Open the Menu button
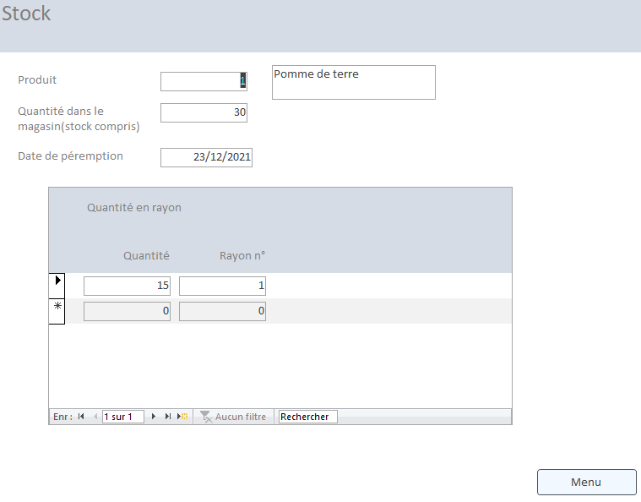Screen dimensions: 641x502 tap(587, 482)
